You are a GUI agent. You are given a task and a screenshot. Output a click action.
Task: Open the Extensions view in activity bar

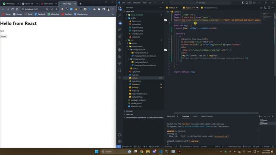120,36
